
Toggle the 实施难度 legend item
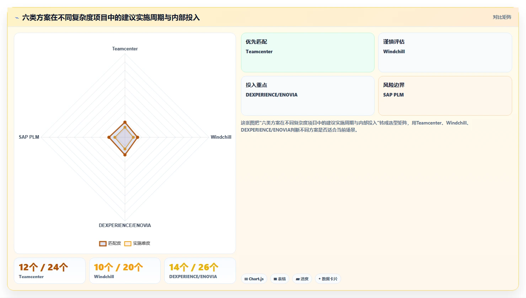(137, 243)
